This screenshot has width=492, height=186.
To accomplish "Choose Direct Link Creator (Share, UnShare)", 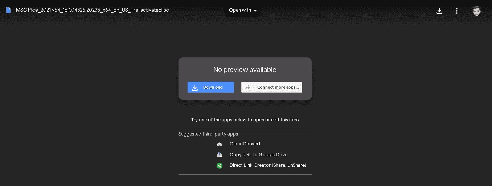I will click(x=268, y=165).
